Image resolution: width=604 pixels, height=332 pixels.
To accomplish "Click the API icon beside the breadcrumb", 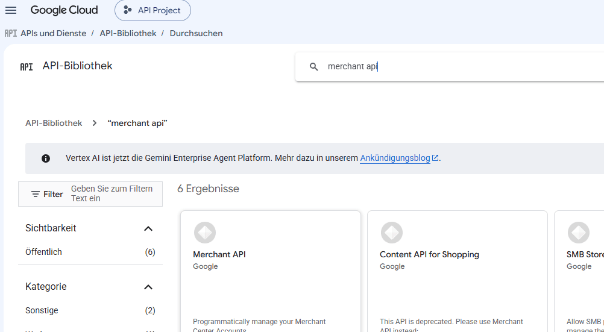I will pyautogui.click(x=10, y=34).
